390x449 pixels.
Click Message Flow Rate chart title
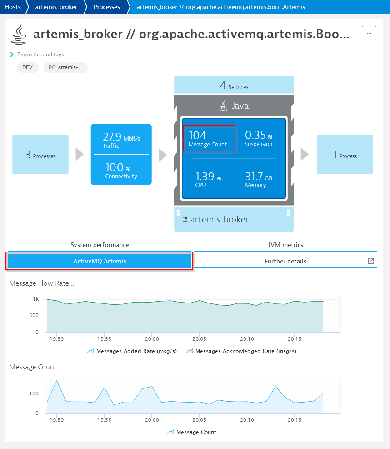click(x=42, y=283)
